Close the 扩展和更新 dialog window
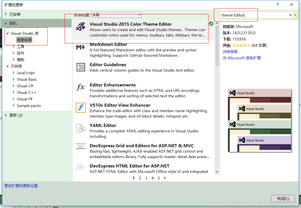301x208 pixels. coord(291,5)
